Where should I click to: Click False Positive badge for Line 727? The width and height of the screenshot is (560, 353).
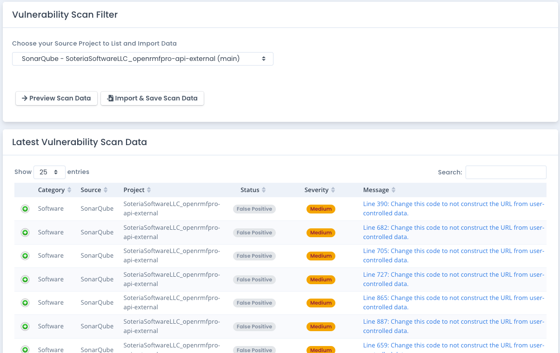(254, 280)
